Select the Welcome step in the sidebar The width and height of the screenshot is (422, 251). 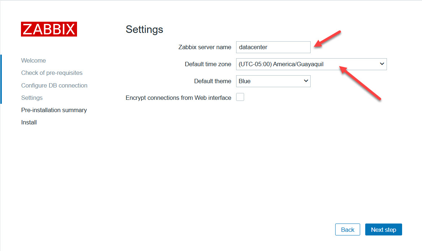[x=34, y=60]
